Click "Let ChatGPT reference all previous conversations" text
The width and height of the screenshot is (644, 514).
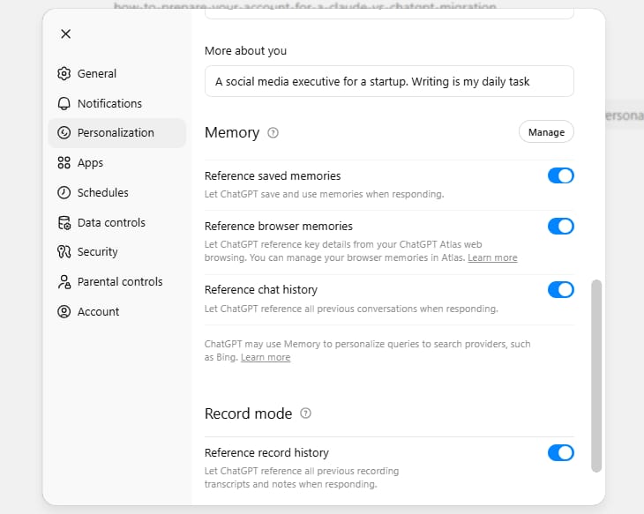(x=351, y=309)
